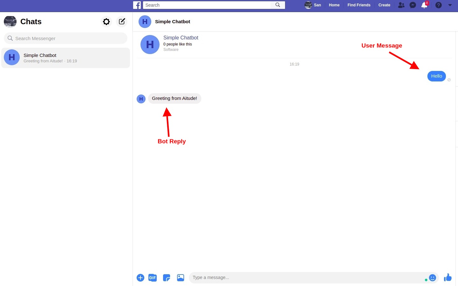This screenshot has height=286, width=458.
Task: Expand the account dropdown arrow
Action: click(x=450, y=5)
